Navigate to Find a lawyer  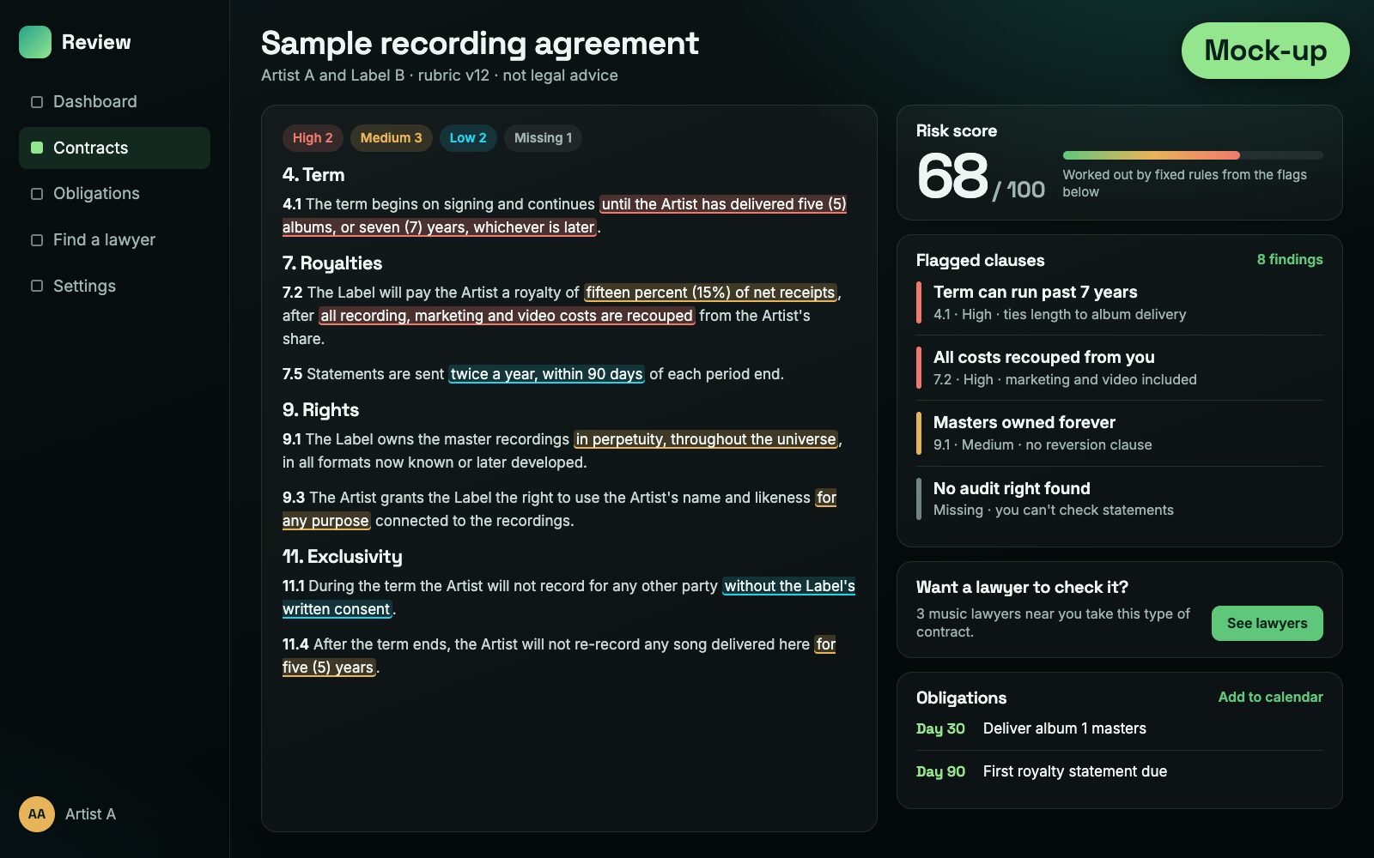114,240
